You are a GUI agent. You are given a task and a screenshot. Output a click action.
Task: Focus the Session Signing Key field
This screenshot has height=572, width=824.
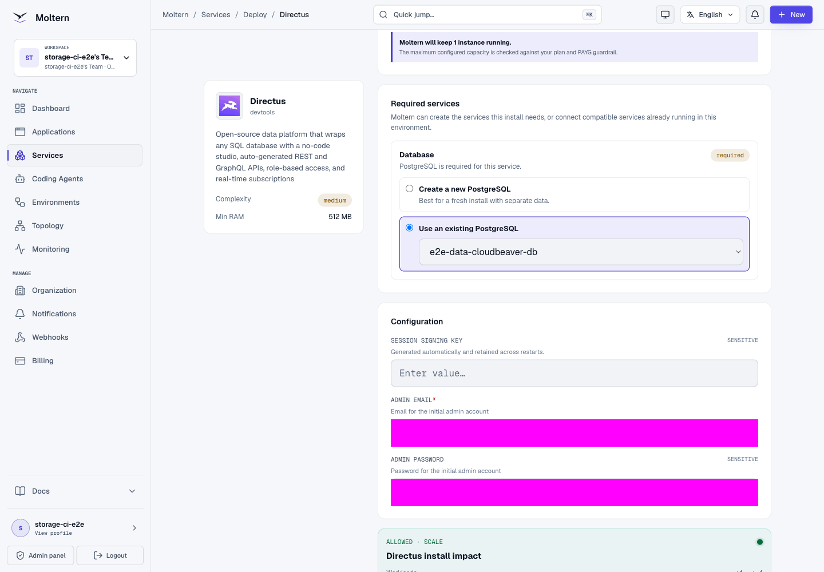pos(575,374)
